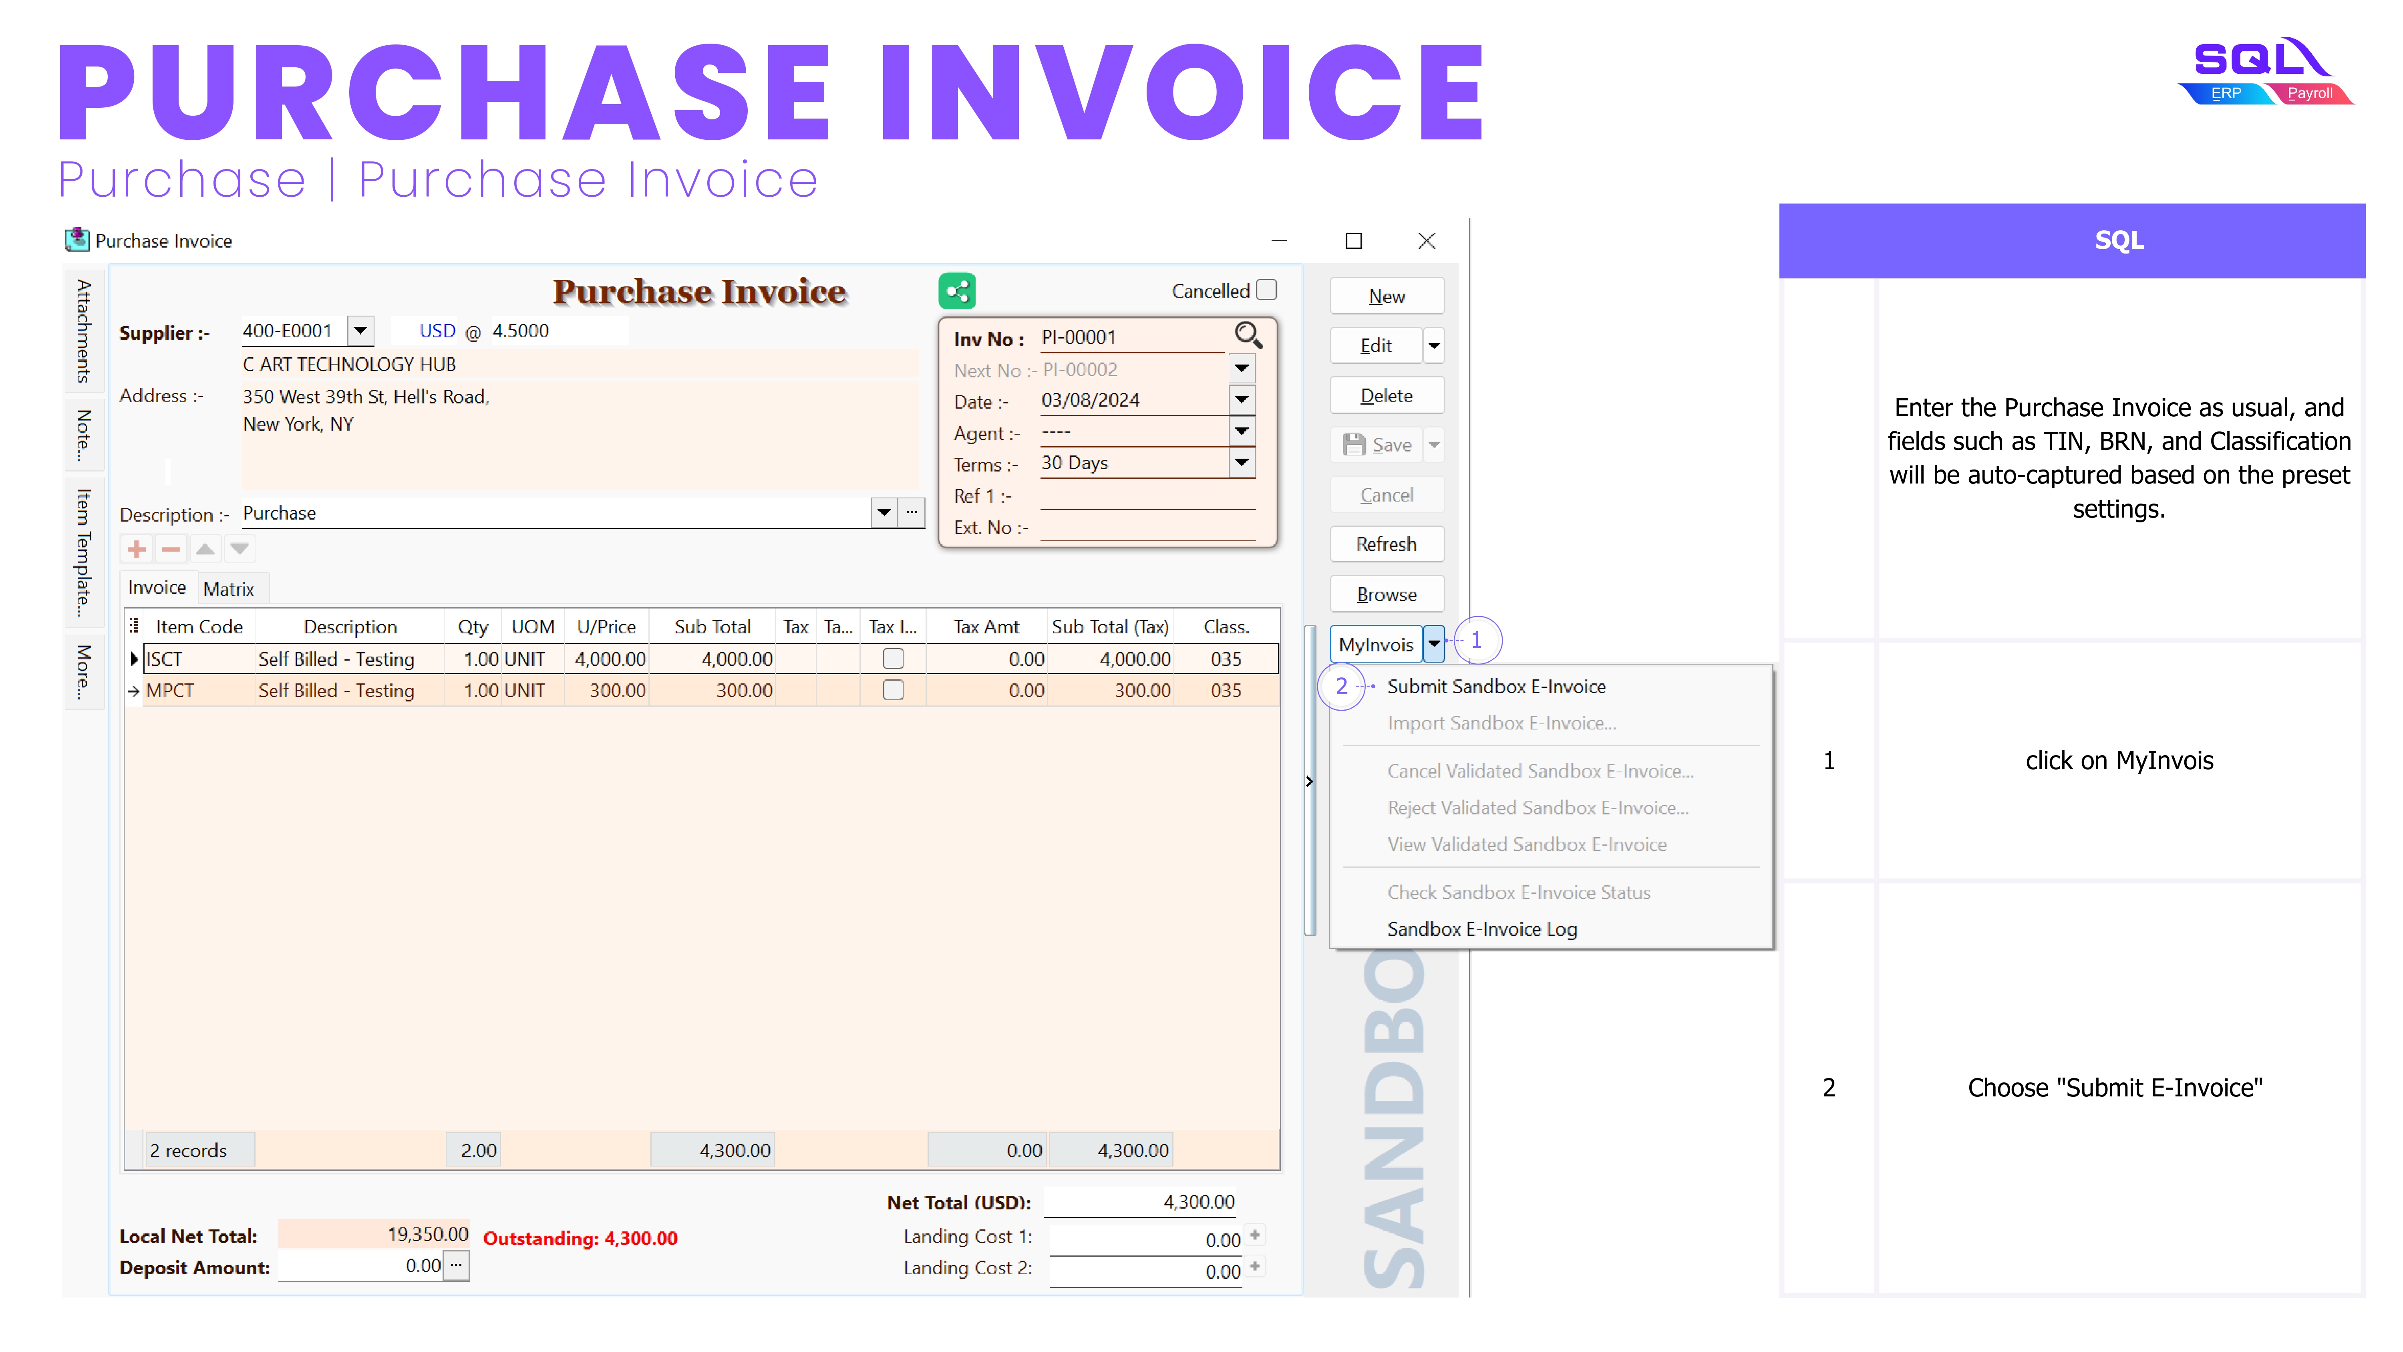The height and width of the screenshot is (1352, 2403).
Task: Open the Supplier code dropdown
Action: 360,330
